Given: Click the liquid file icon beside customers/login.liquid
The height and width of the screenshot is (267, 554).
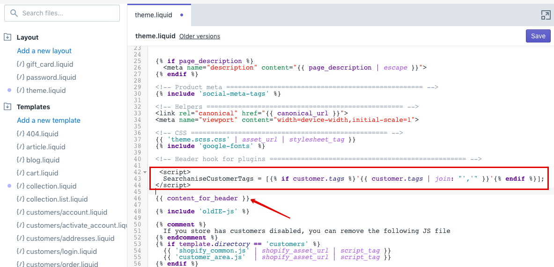Looking at the screenshot, I should click(x=21, y=251).
